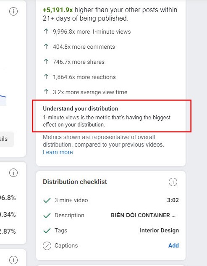This screenshot has width=207, height=266.
Task: Click the up arrow beside more comments
Action: (46, 46)
